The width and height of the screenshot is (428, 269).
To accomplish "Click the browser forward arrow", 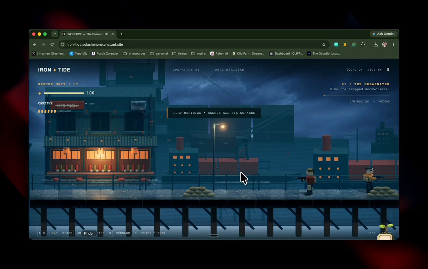I will point(43,45).
